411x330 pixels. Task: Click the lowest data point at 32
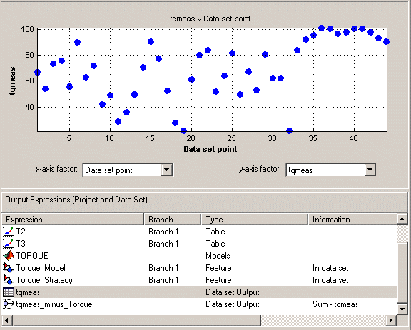(x=289, y=130)
